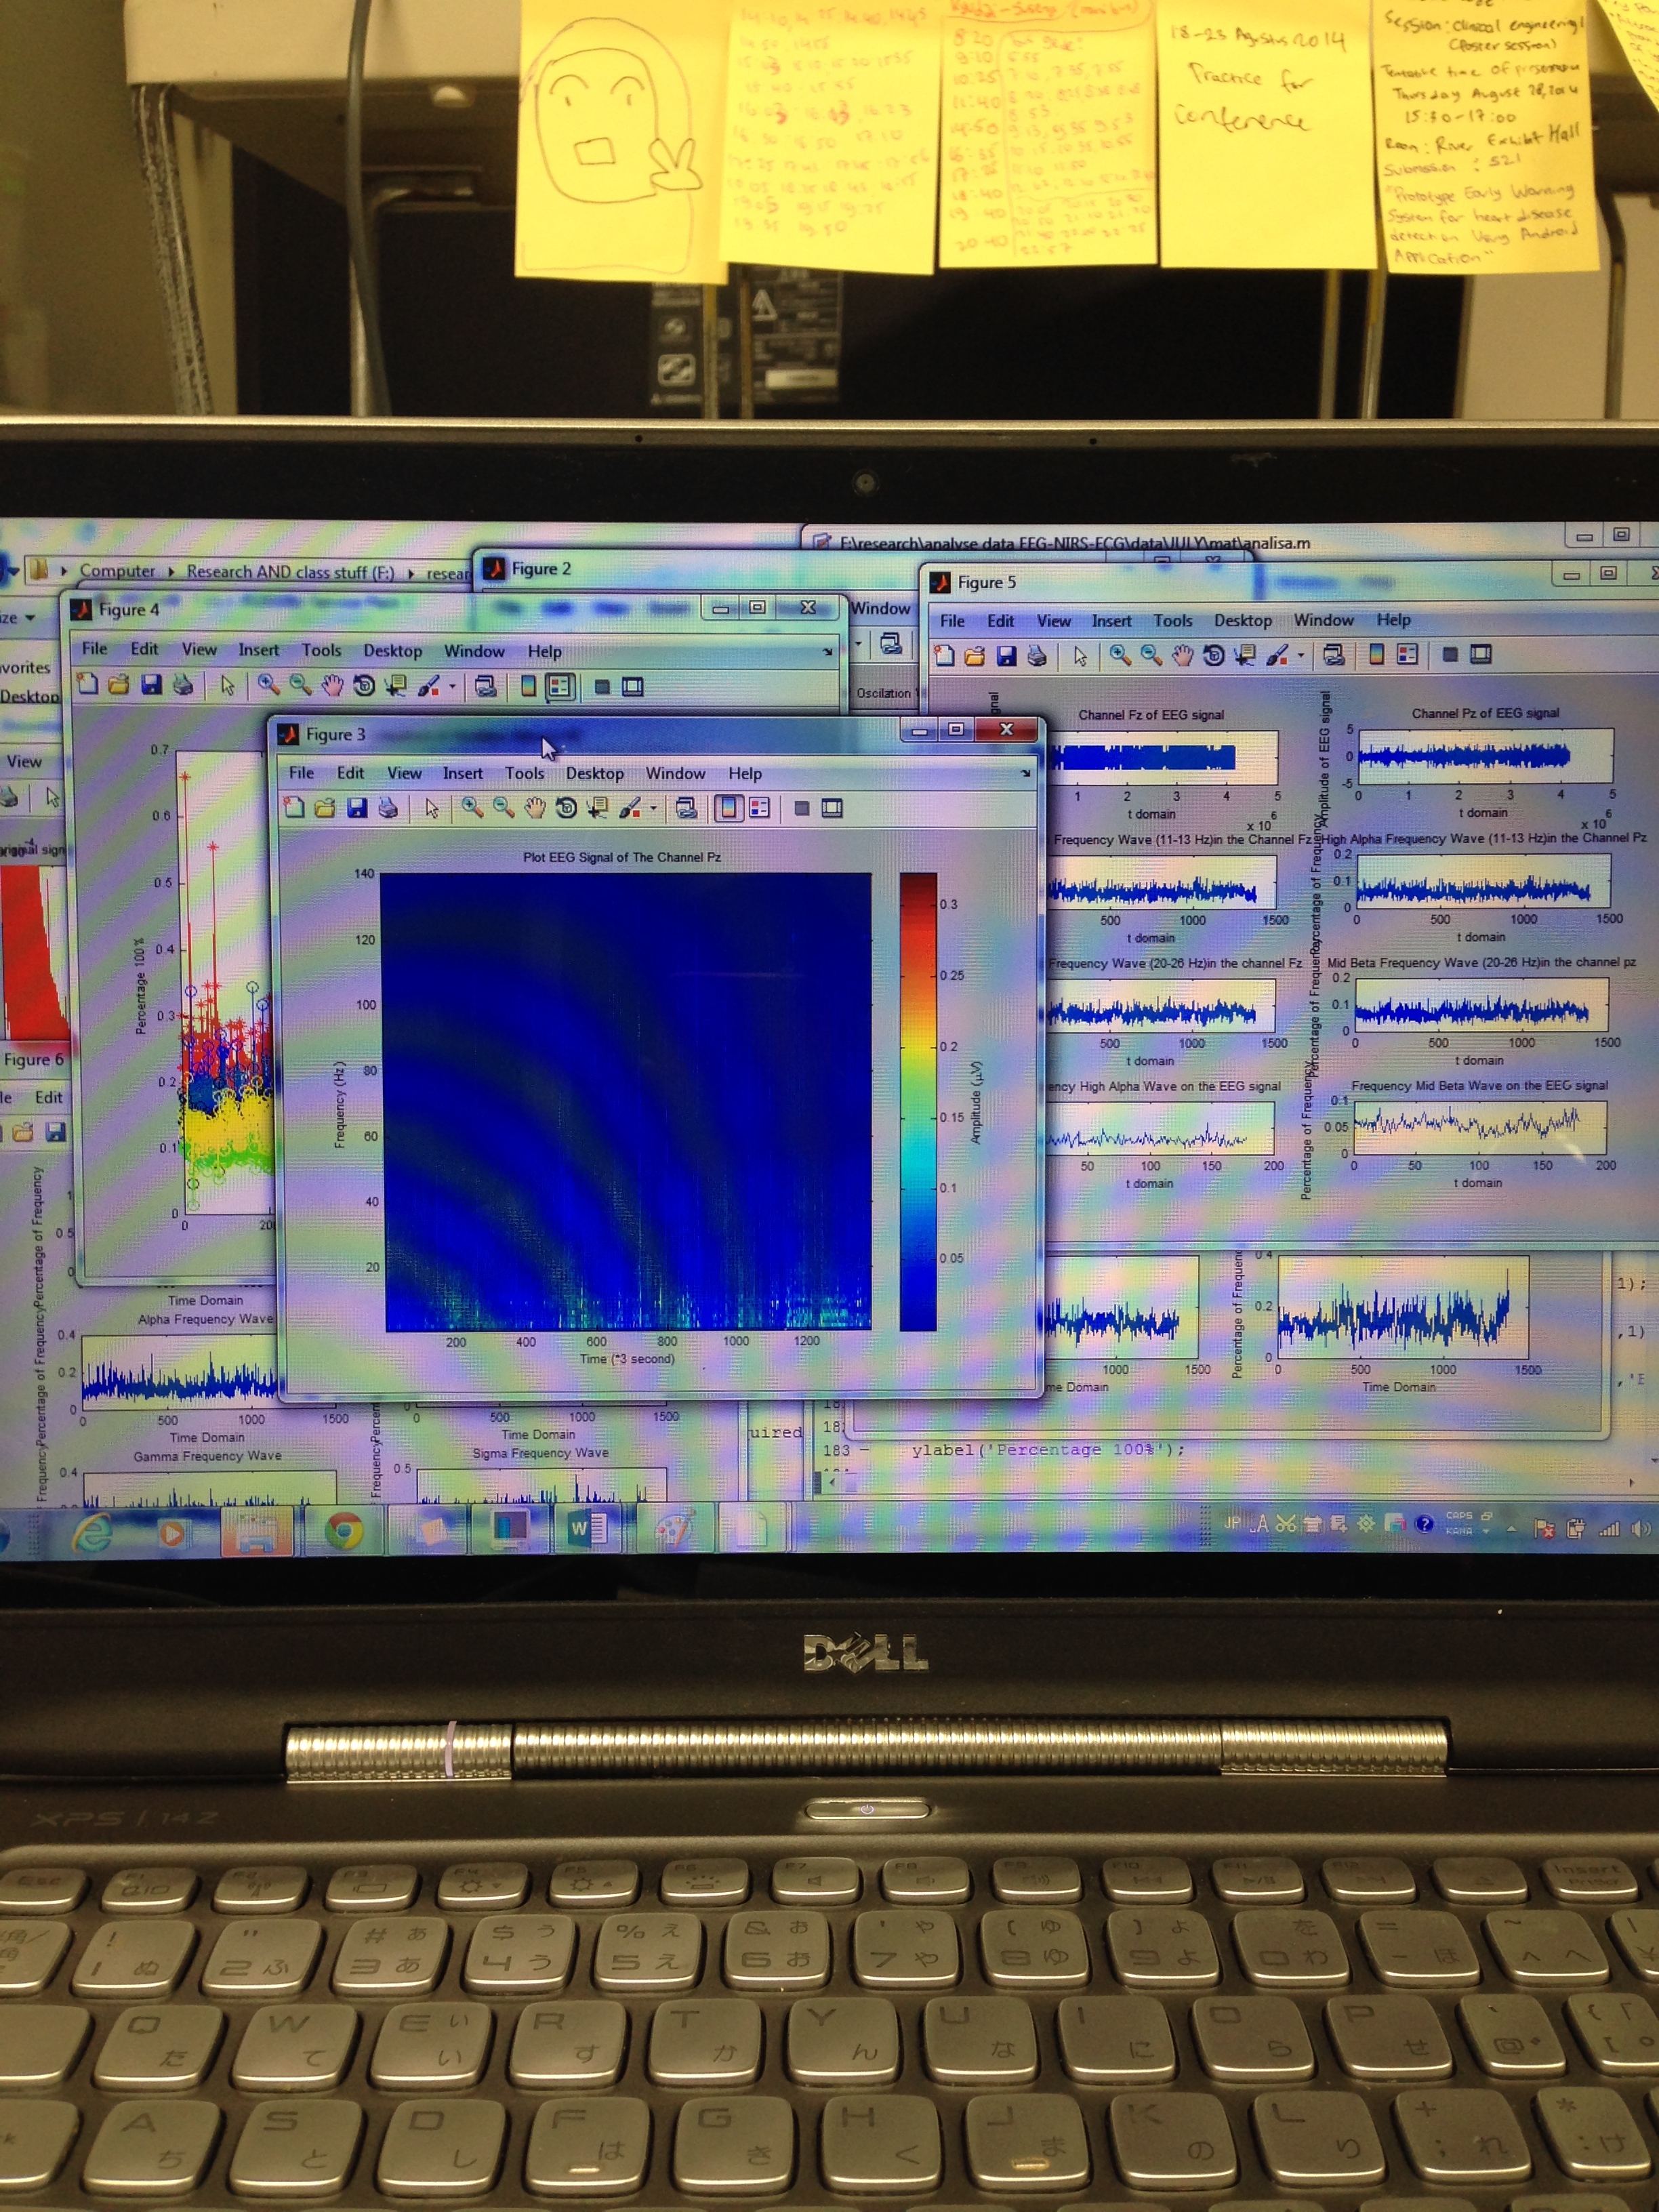Click Computer in Explorer breadcrumb path
Image resolution: width=1659 pixels, height=2212 pixels.
(x=117, y=571)
